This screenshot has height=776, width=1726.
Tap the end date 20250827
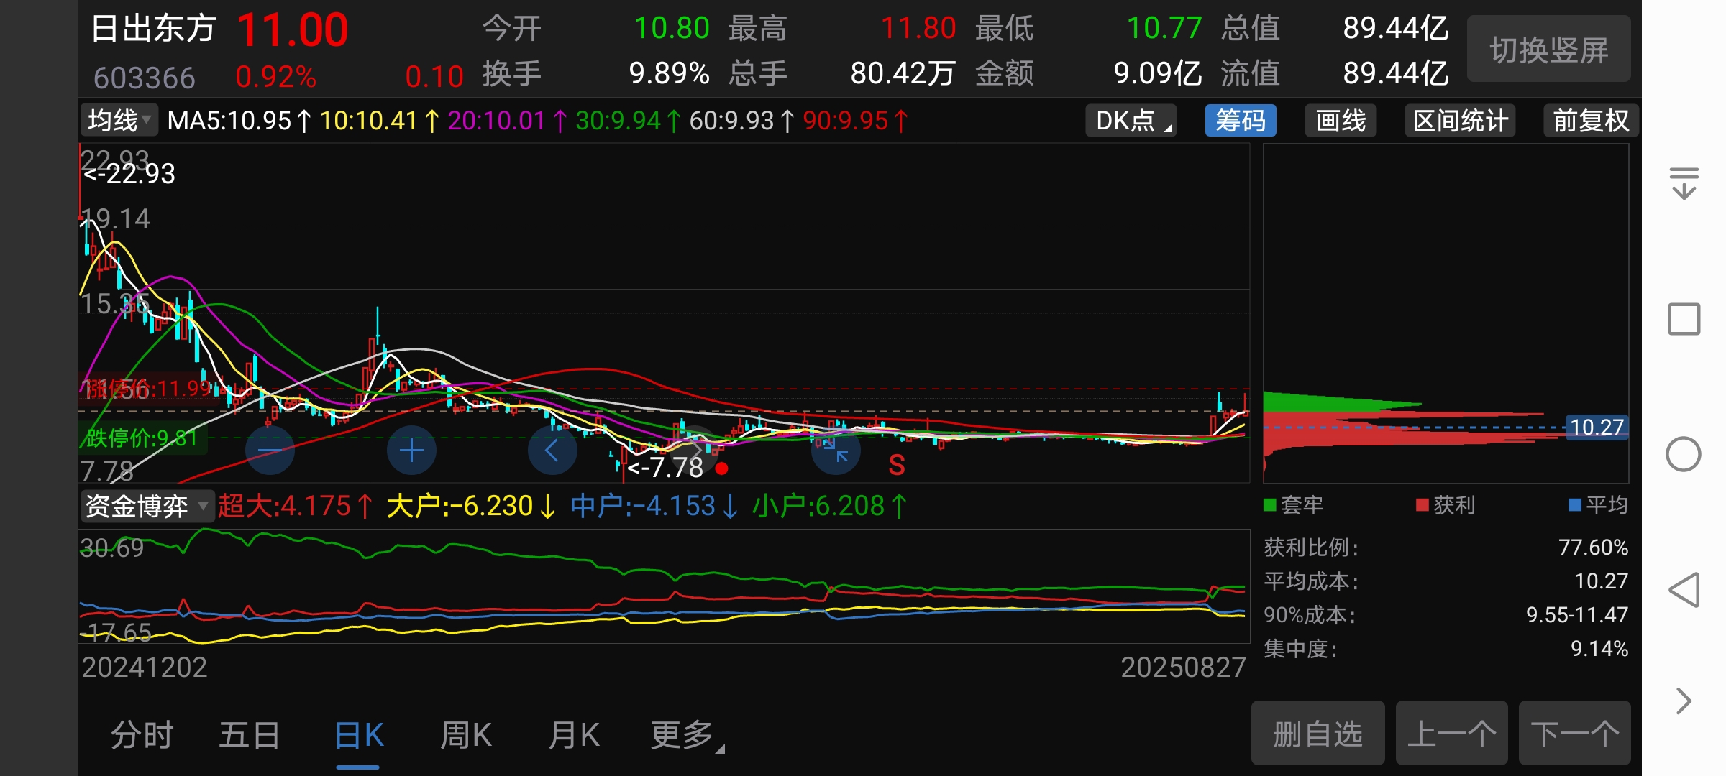tap(1183, 668)
